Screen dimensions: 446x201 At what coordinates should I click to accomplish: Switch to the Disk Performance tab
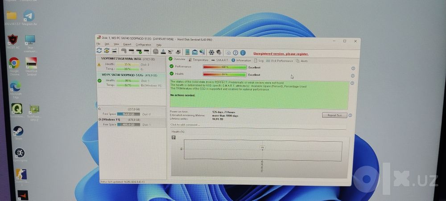tap(279, 61)
